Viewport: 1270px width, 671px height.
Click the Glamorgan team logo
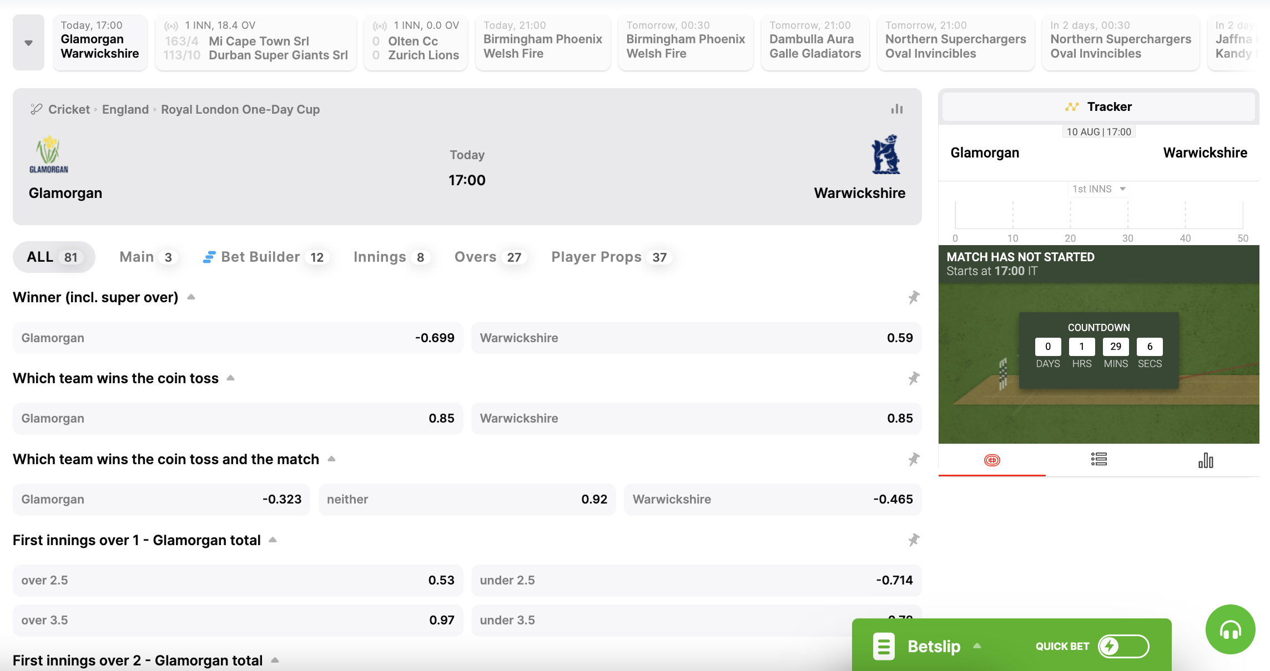(x=49, y=155)
